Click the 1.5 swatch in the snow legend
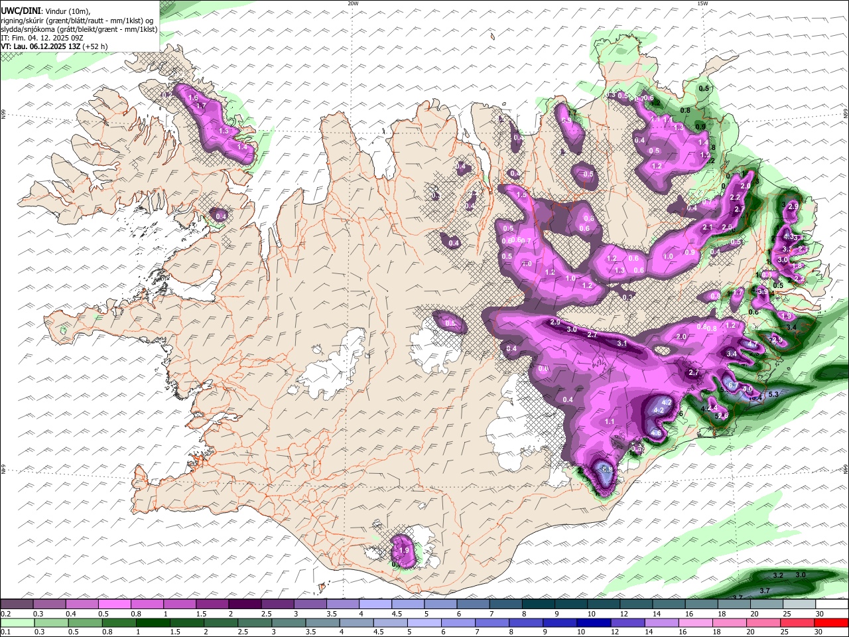 [212, 604]
